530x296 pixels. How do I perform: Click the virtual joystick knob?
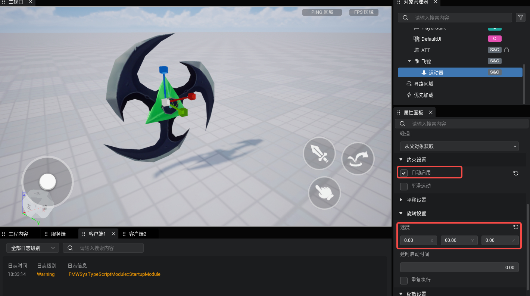coord(47,182)
